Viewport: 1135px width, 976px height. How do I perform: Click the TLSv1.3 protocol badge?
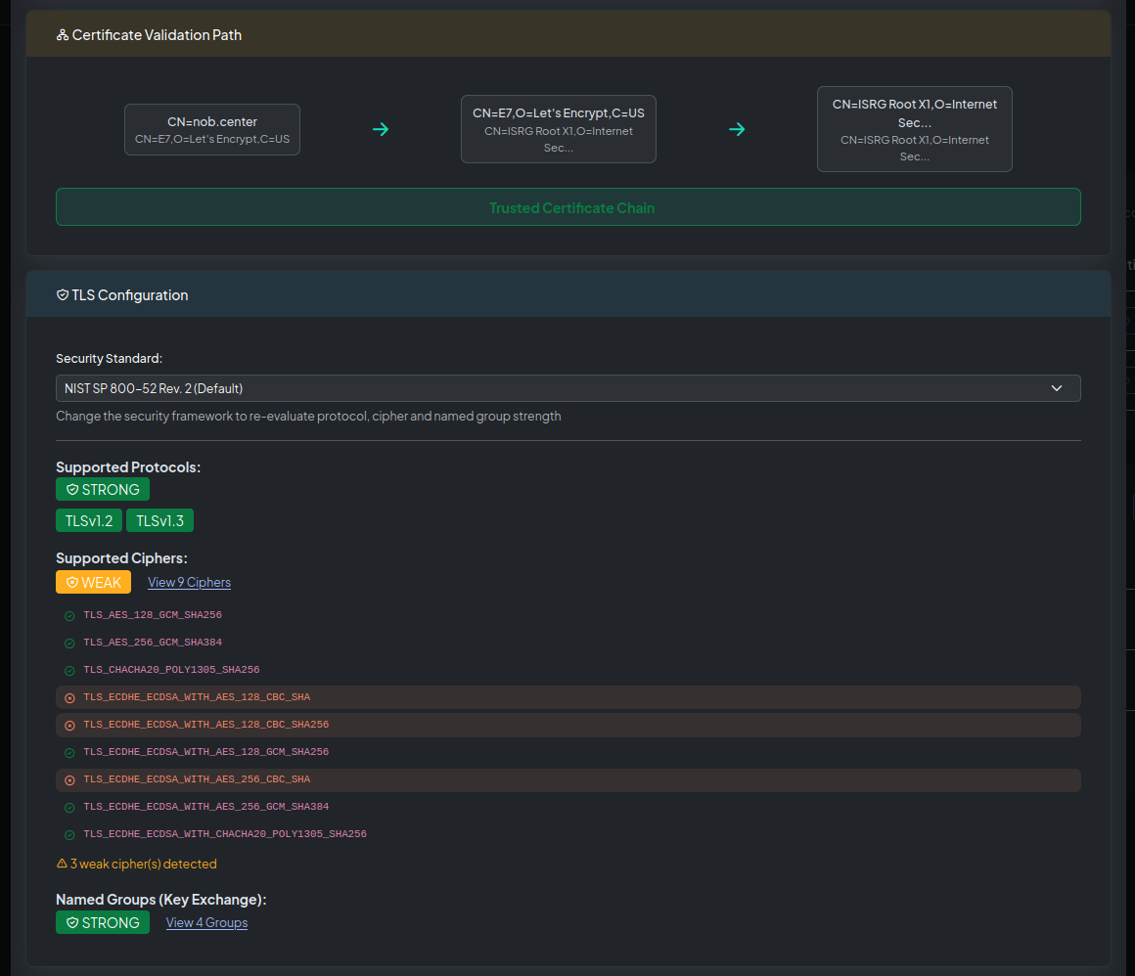click(x=159, y=521)
